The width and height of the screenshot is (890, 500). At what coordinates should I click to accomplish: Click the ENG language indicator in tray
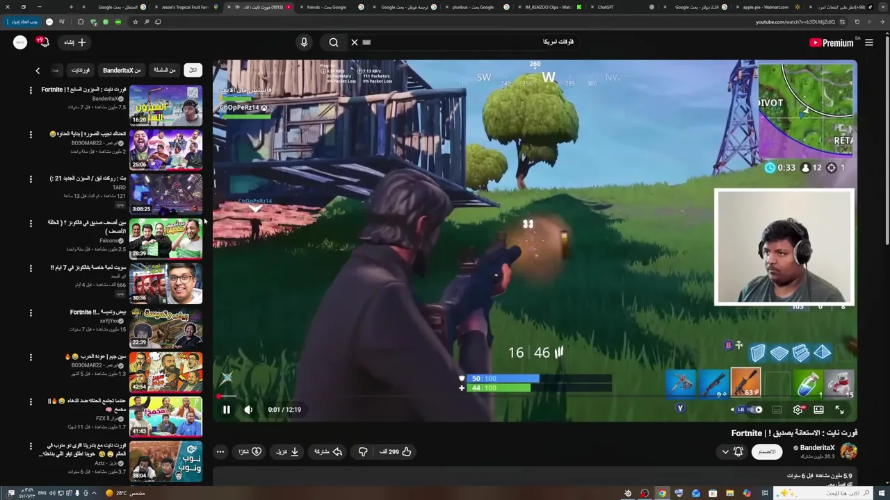[x=42, y=493]
